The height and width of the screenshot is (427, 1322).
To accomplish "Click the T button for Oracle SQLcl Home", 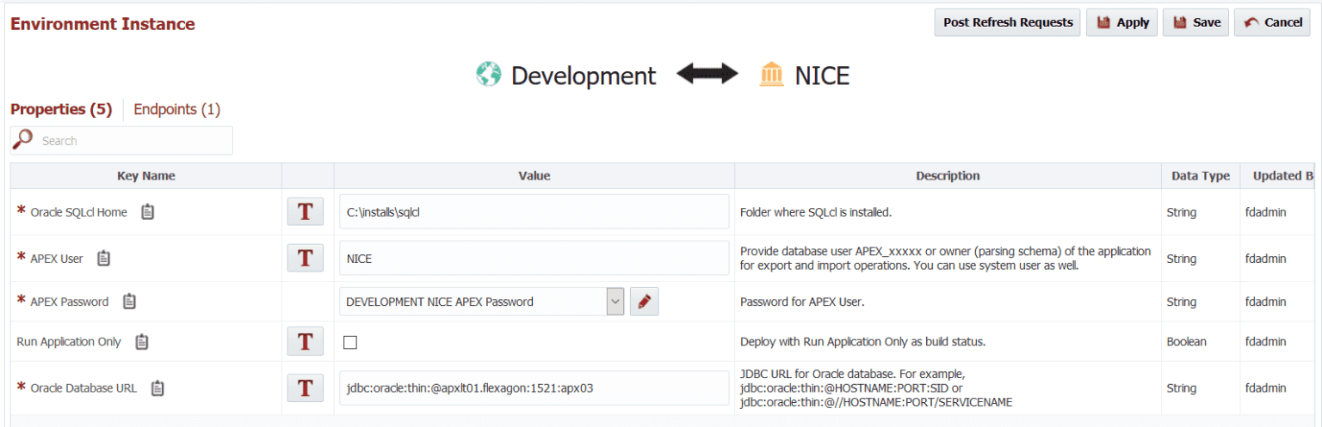I will tap(305, 212).
